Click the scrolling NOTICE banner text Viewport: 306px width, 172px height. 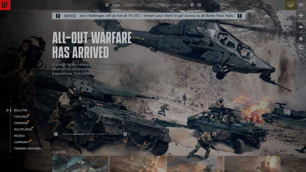coord(156,16)
